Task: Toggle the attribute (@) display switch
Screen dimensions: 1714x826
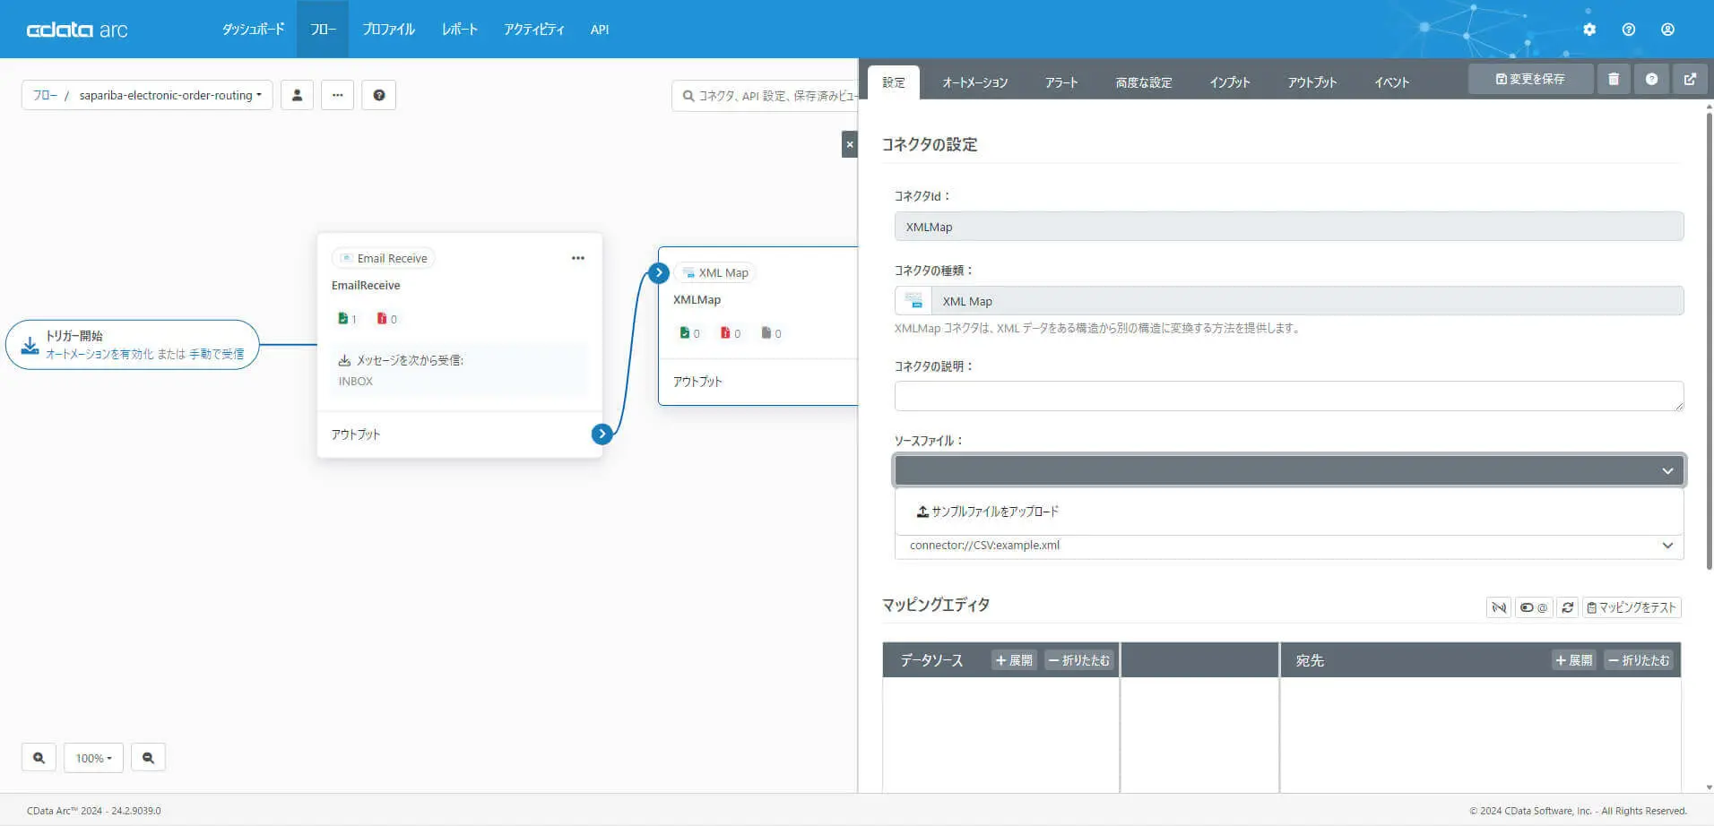Action: tap(1534, 607)
